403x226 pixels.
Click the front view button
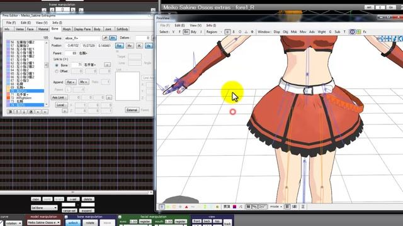point(197,221)
